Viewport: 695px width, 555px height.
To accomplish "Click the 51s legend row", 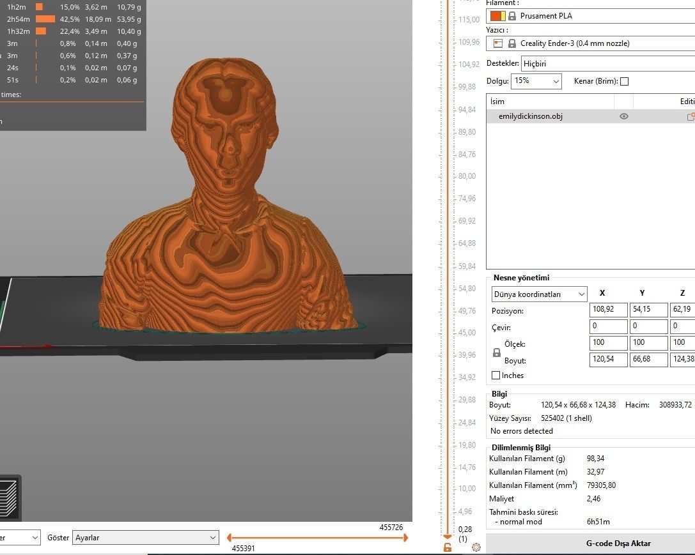I will (x=72, y=80).
